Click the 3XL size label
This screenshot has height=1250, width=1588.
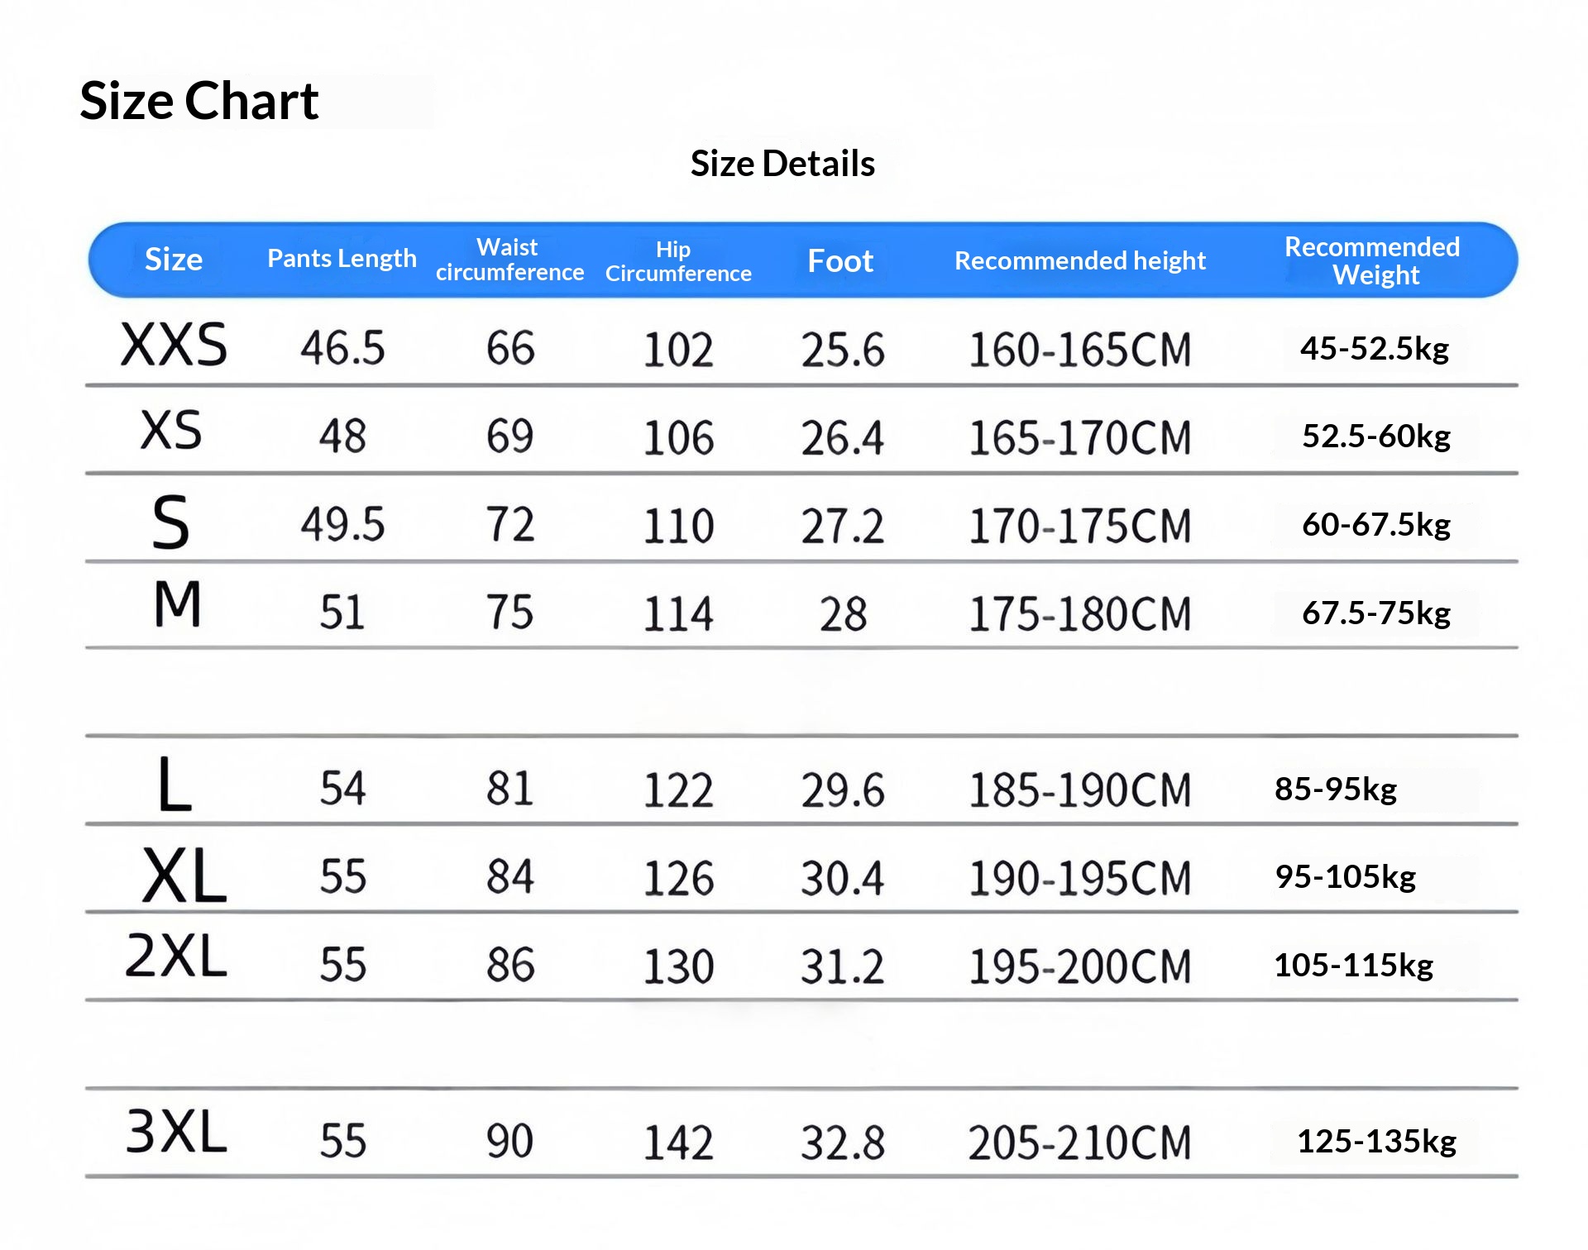click(x=176, y=1132)
